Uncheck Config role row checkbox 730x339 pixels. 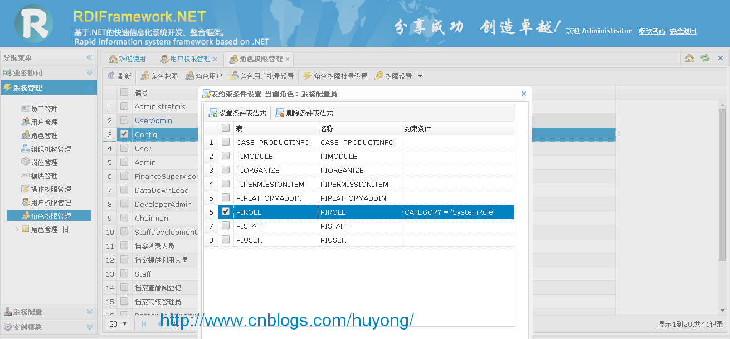pos(124,134)
